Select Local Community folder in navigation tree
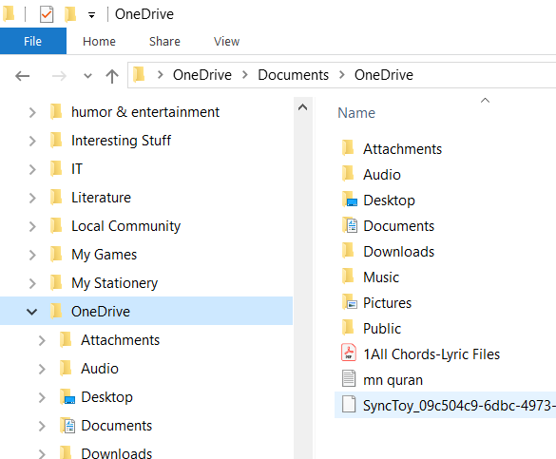556x459 pixels. (x=125, y=226)
